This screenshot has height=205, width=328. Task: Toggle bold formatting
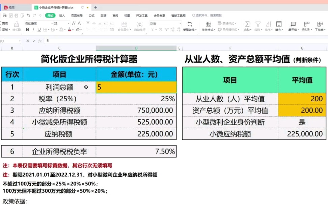click(x=27, y=30)
